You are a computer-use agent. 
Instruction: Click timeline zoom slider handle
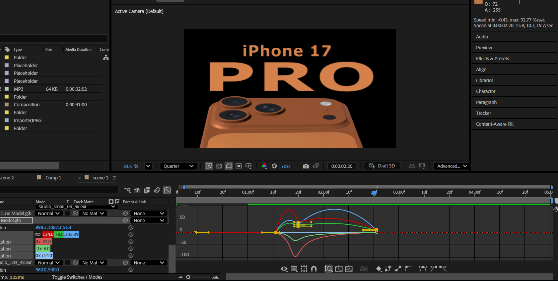tap(188, 277)
